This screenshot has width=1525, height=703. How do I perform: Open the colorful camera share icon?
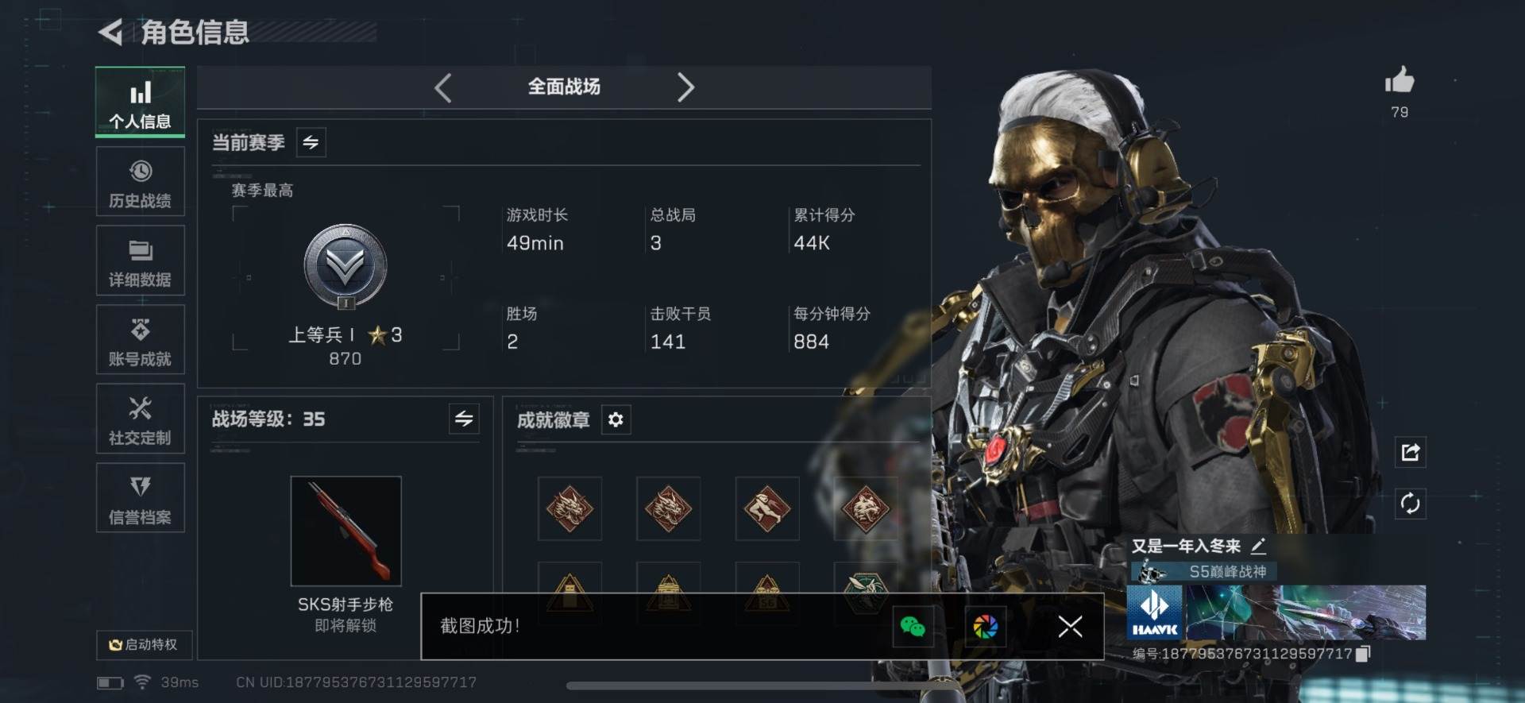pyautogui.click(x=986, y=627)
